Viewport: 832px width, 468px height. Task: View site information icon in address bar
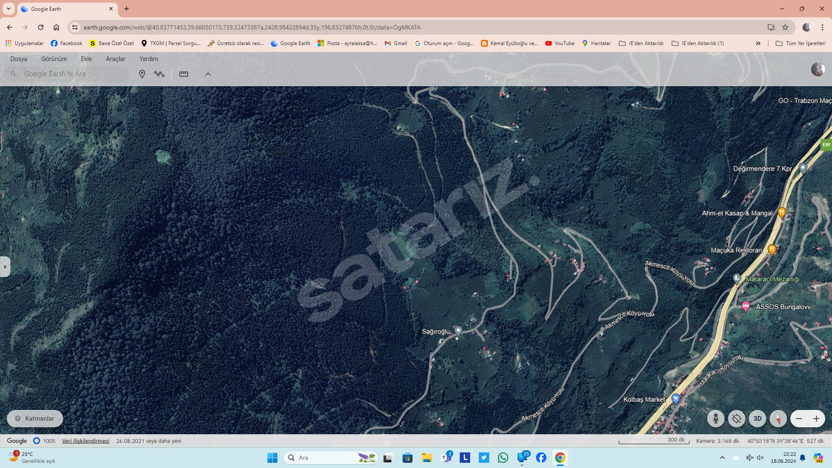(x=75, y=27)
